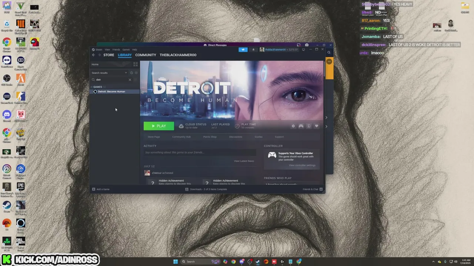
Task: Open OBS Studio desktop shortcut
Action: (7, 80)
